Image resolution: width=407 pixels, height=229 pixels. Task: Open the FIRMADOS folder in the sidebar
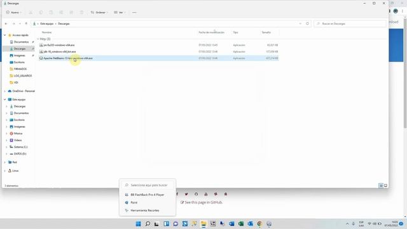[20, 69]
